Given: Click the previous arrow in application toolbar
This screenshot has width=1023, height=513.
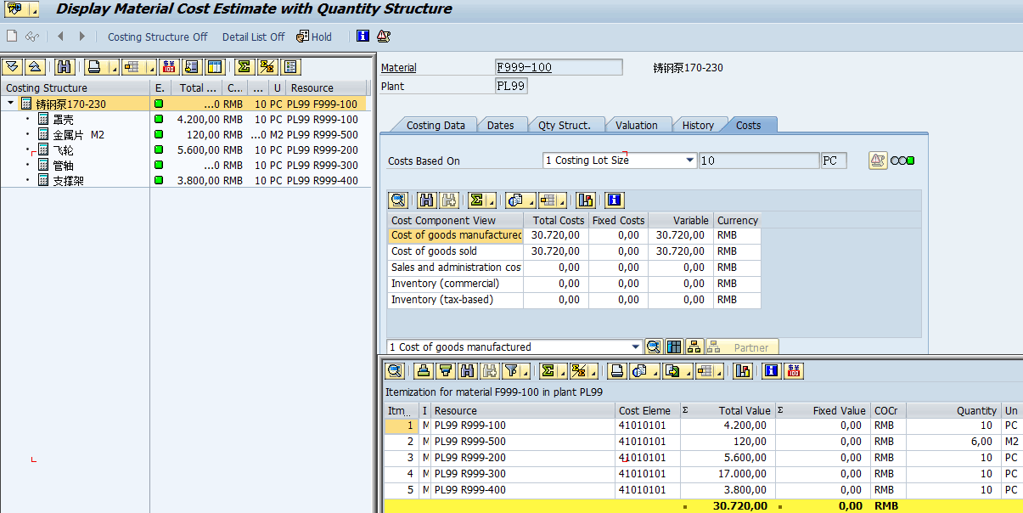Looking at the screenshot, I should 60,37.
